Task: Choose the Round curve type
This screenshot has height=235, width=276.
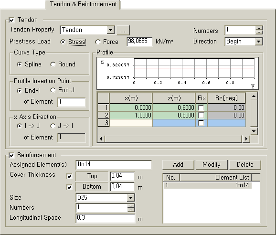Action: [53, 64]
